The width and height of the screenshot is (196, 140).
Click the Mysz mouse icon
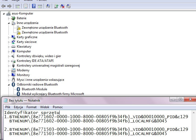pyautogui.click(x=13, y=80)
